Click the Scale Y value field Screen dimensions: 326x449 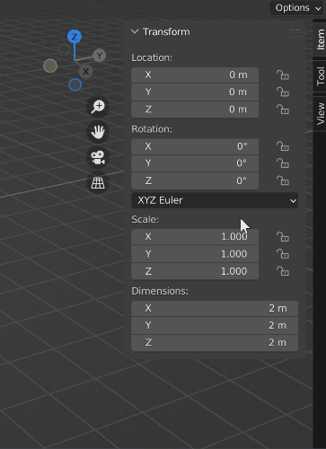(195, 254)
